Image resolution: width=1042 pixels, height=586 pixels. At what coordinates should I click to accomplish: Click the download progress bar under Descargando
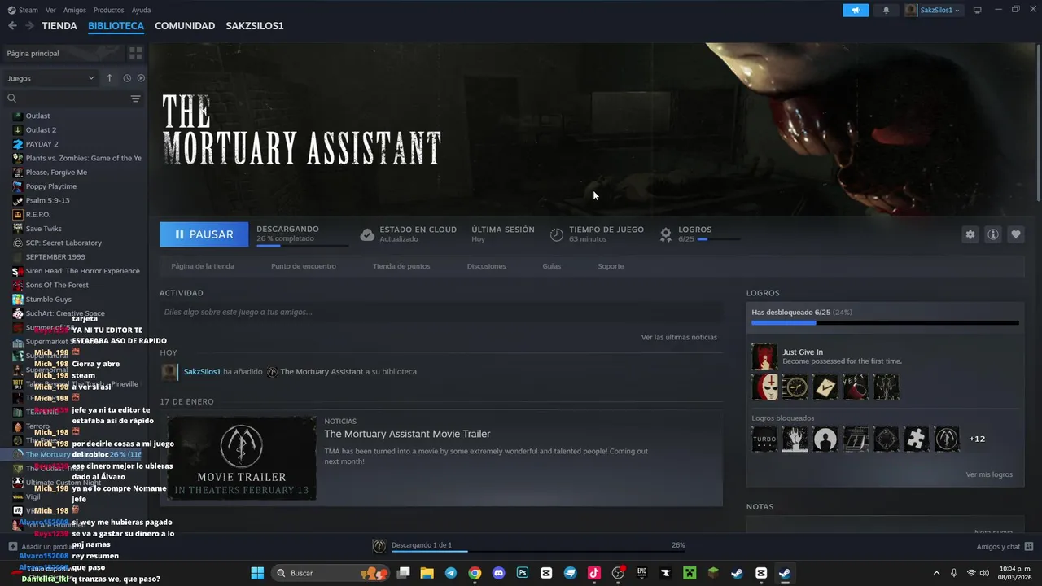coord(302,245)
